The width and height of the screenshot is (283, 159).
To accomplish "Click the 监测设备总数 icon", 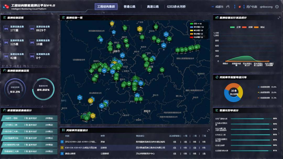I will pyautogui.click(x=32, y=29).
